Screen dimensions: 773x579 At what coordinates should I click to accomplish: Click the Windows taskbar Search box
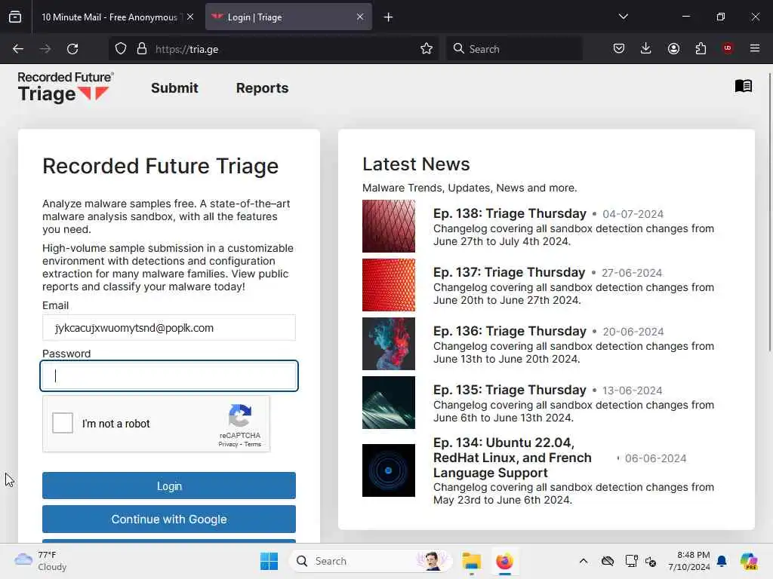(371, 561)
